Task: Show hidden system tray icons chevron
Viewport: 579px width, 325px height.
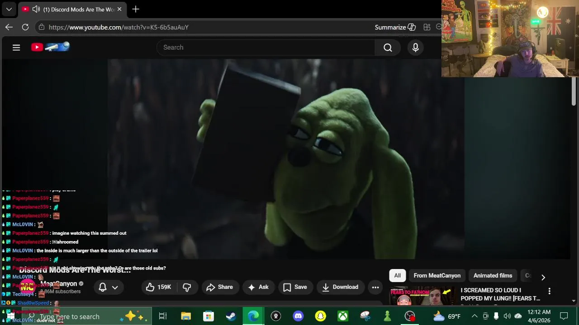Action: coord(475,316)
